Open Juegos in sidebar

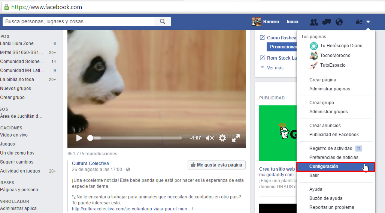(x=7, y=144)
